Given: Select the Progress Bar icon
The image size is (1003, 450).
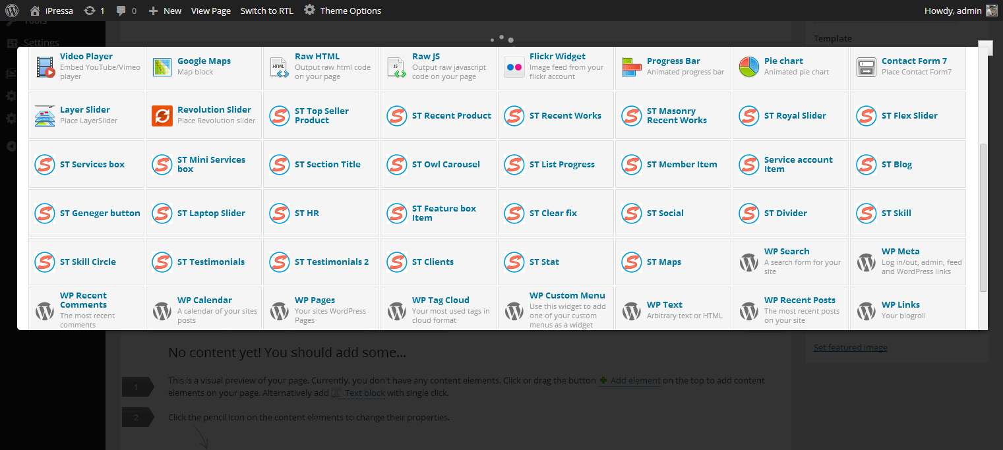Looking at the screenshot, I should click(x=632, y=67).
